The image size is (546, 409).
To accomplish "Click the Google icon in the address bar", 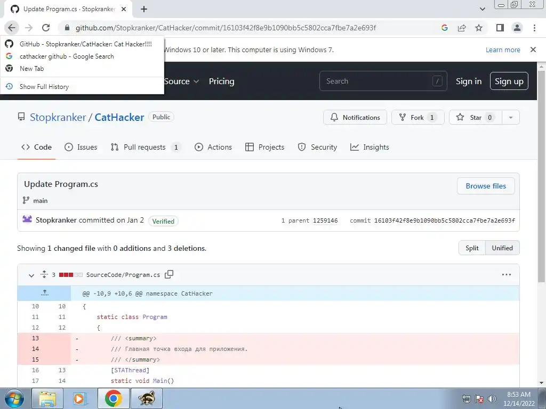I will (444, 28).
